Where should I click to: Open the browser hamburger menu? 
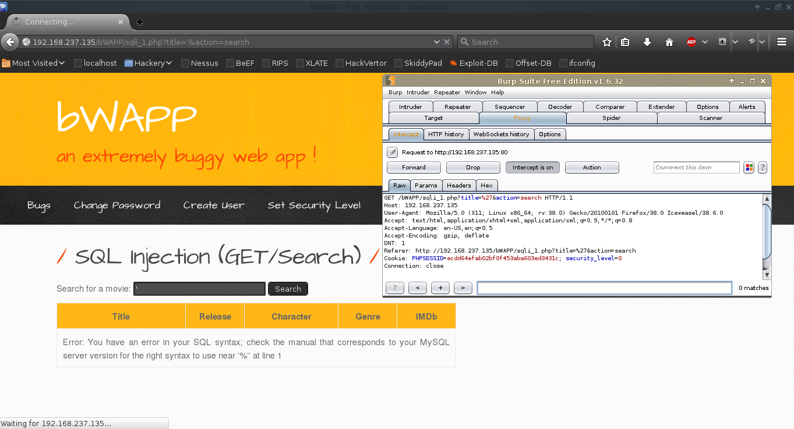click(x=781, y=42)
